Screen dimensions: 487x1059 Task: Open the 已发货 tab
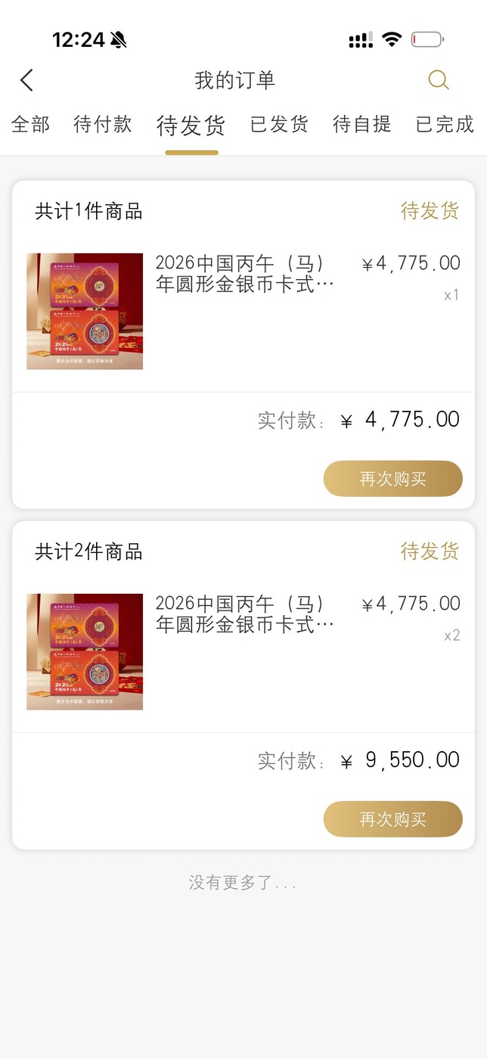tap(279, 124)
